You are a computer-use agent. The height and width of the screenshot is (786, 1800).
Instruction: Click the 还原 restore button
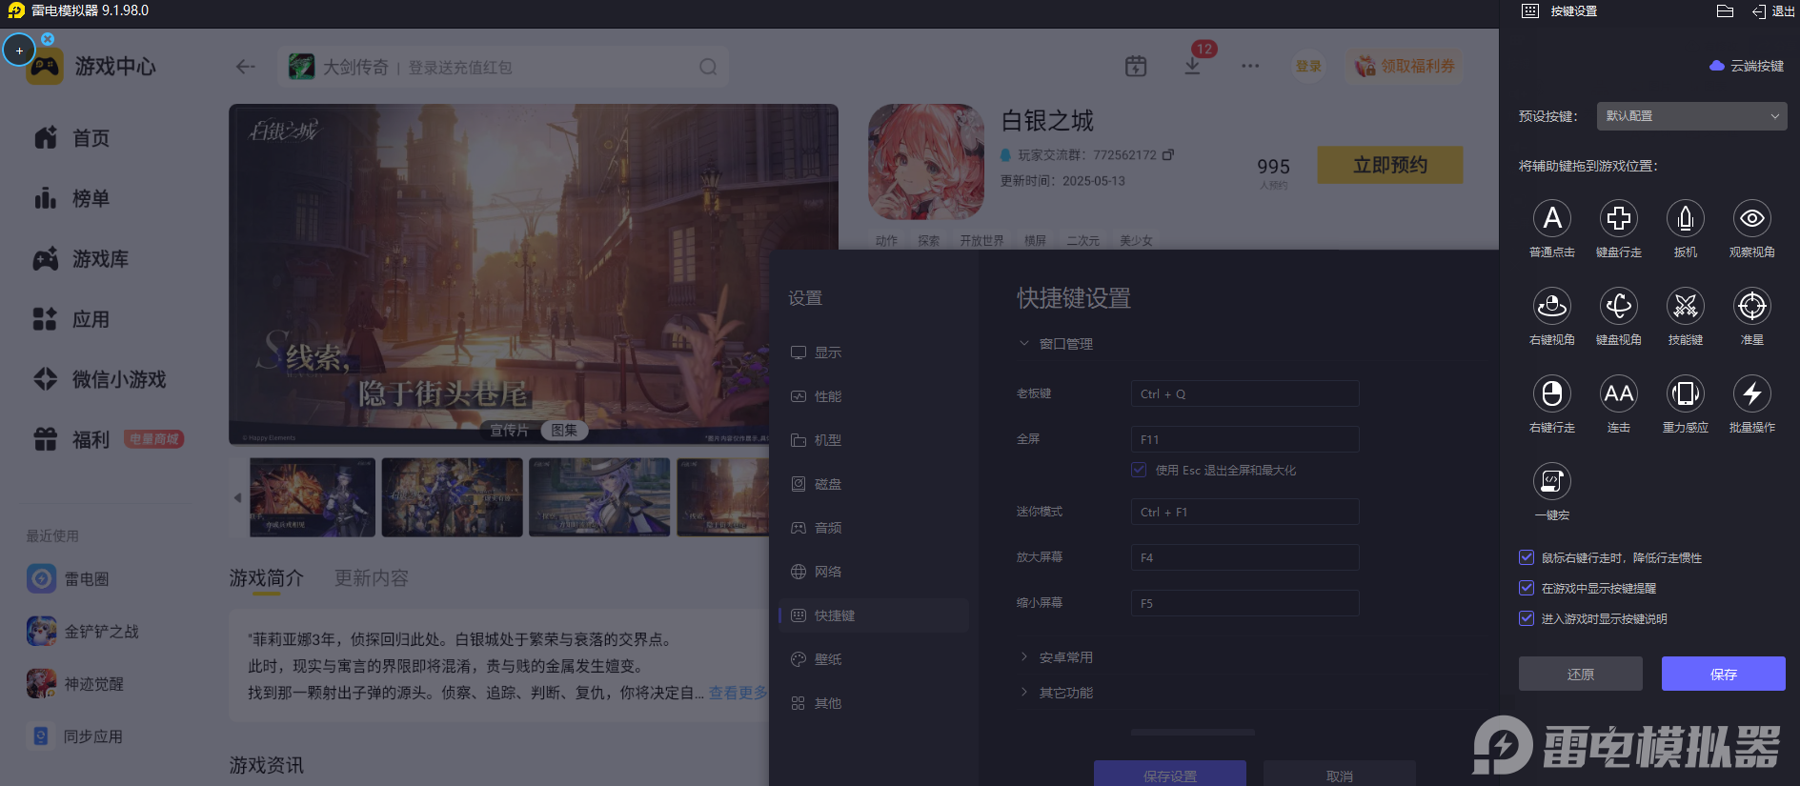point(1581,674)
